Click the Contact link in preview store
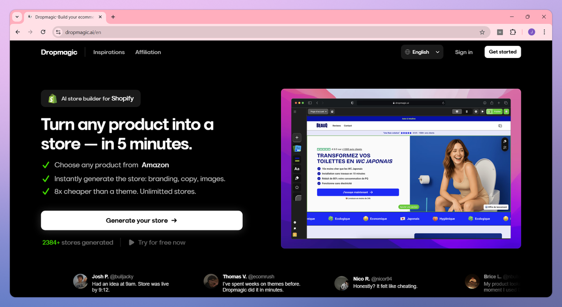 [348, 126]
